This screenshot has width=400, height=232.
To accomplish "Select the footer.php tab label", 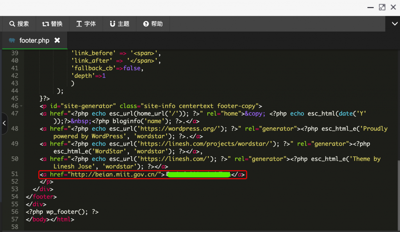I will (x=34, y=40).
